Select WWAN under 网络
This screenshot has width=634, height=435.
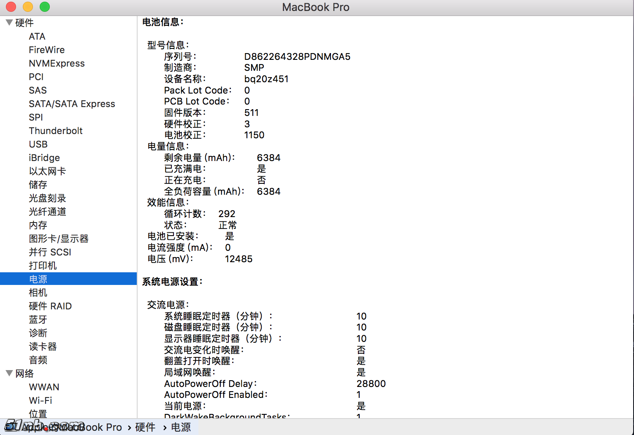(44, 387)
